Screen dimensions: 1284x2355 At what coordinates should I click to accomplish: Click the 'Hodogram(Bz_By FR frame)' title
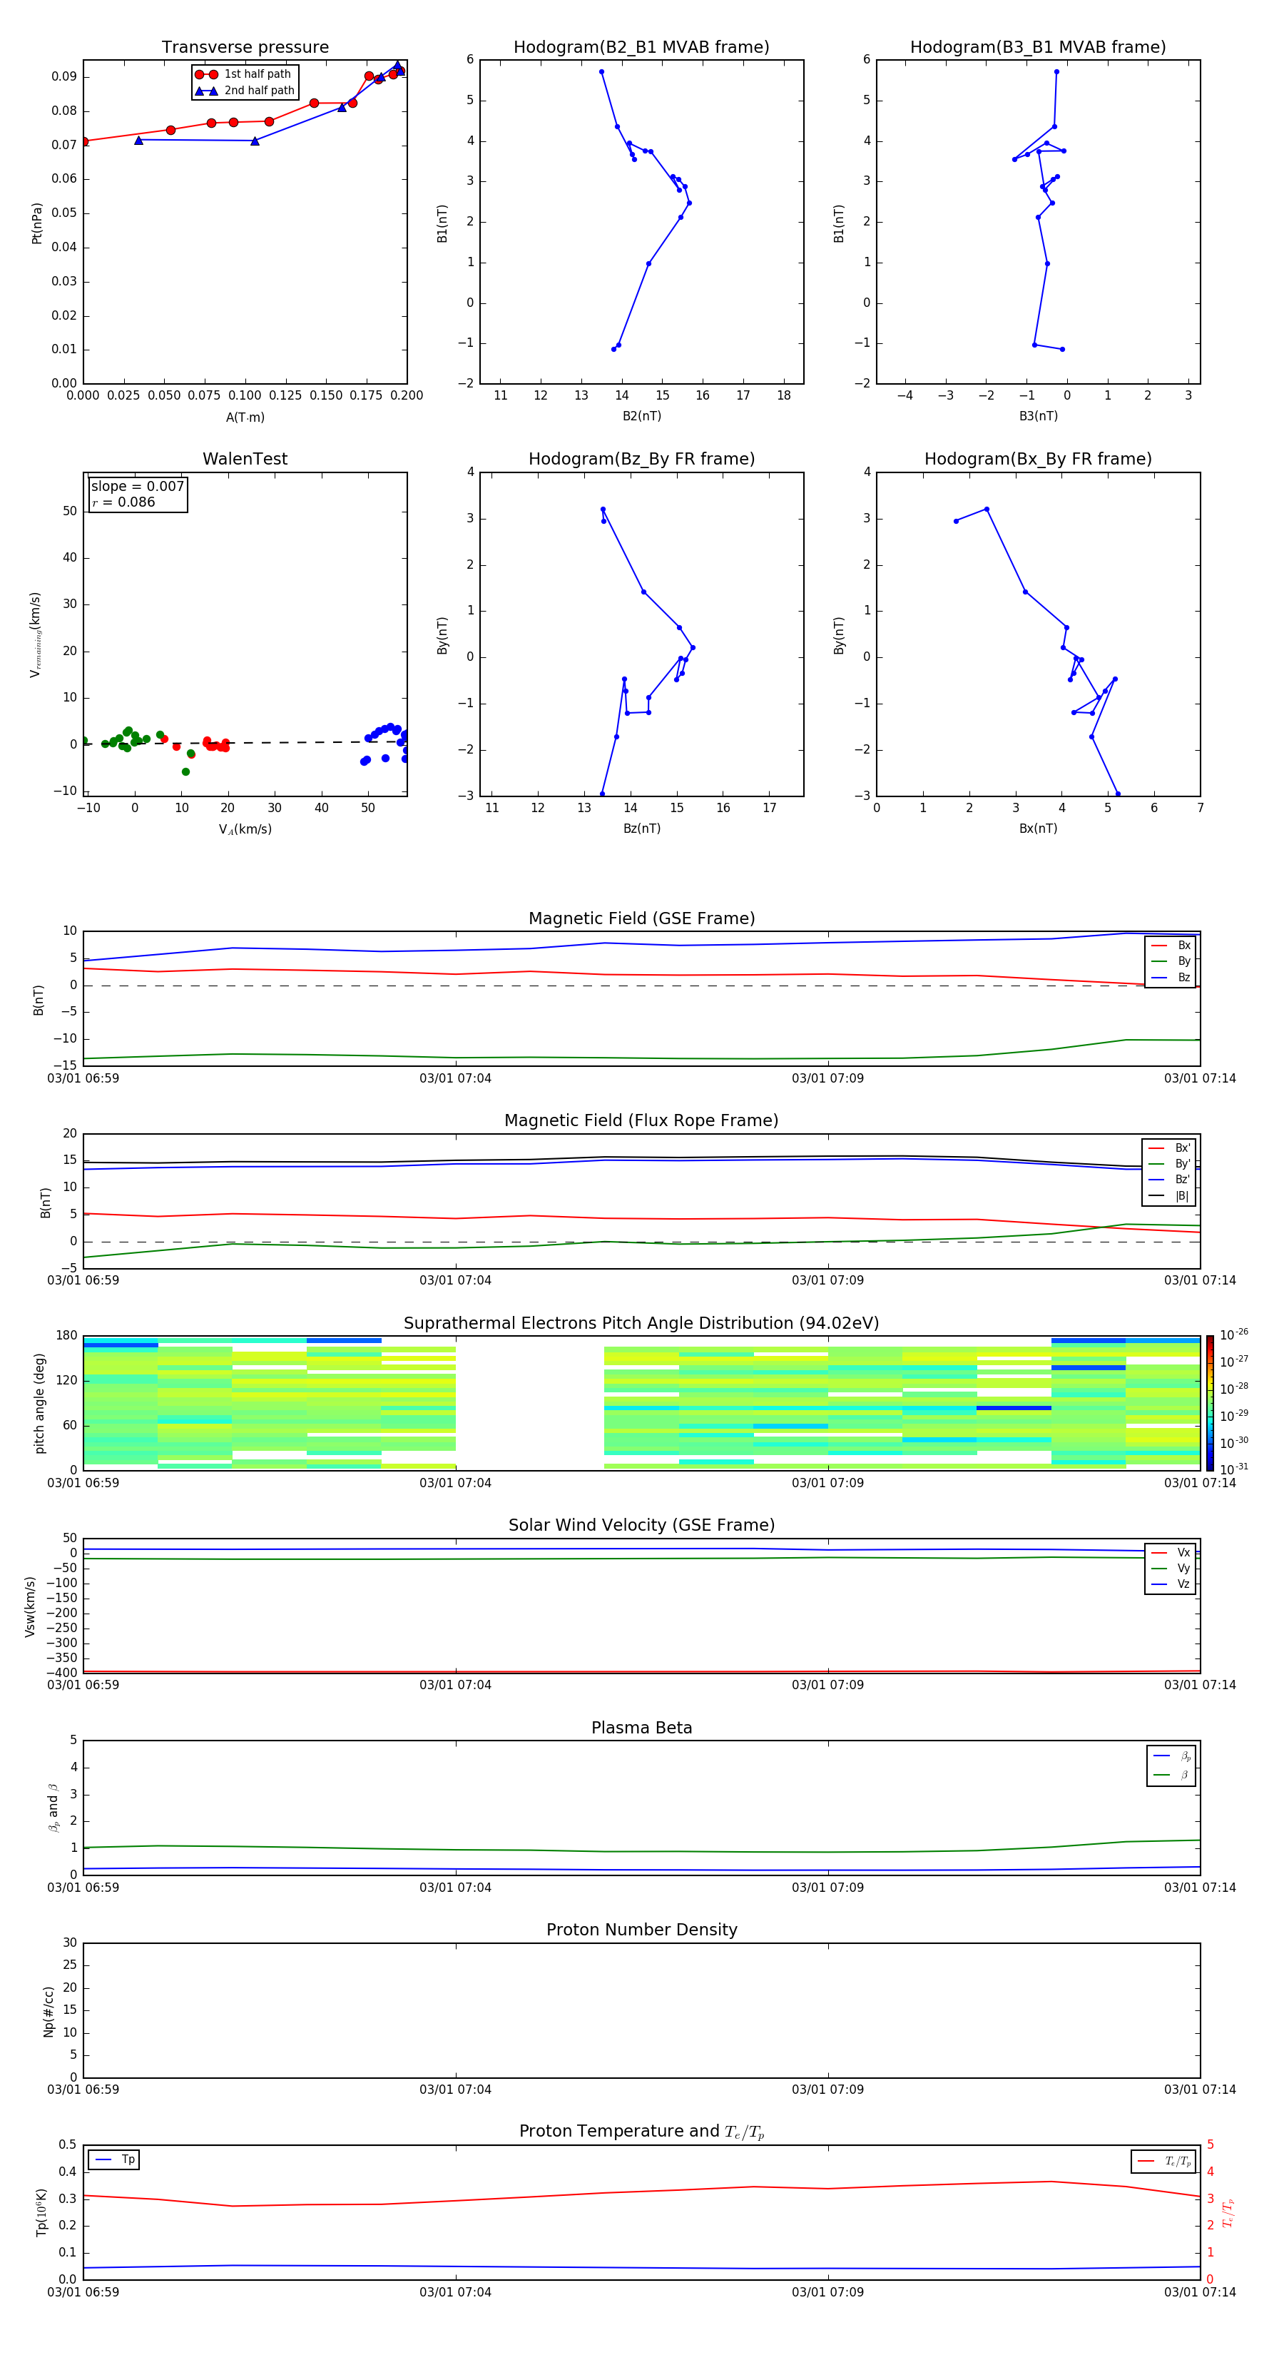point(641,459)
